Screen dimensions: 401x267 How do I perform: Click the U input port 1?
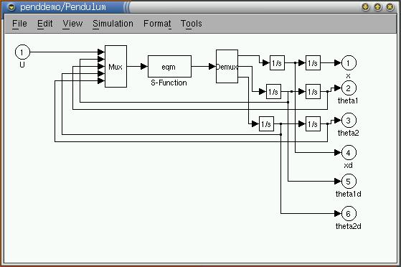tap(22, 52)
